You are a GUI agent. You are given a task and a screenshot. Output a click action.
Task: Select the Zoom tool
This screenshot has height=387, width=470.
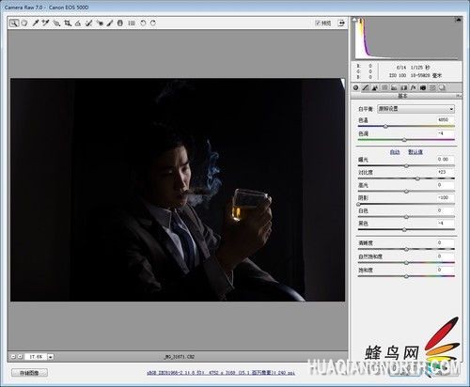(13, 23)
